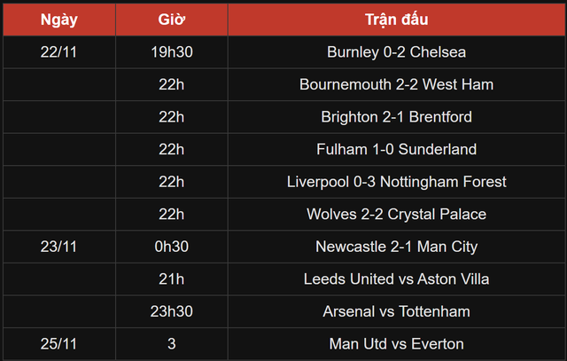This screenshot has height=361, width=567.
Task: Click the Ngày column header
Action: pyautogui.click(x=58, y=20)
